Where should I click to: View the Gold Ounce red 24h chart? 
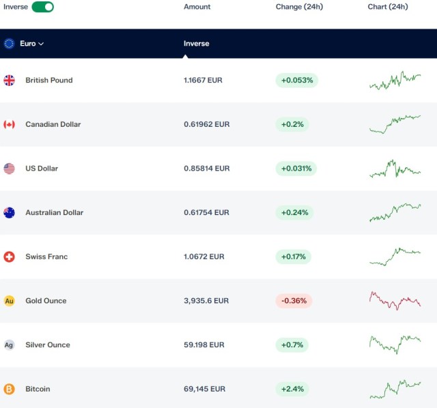(x=395, y=301)
